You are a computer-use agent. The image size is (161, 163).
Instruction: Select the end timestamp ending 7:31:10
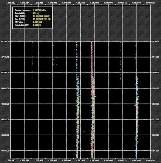(42, 19)
